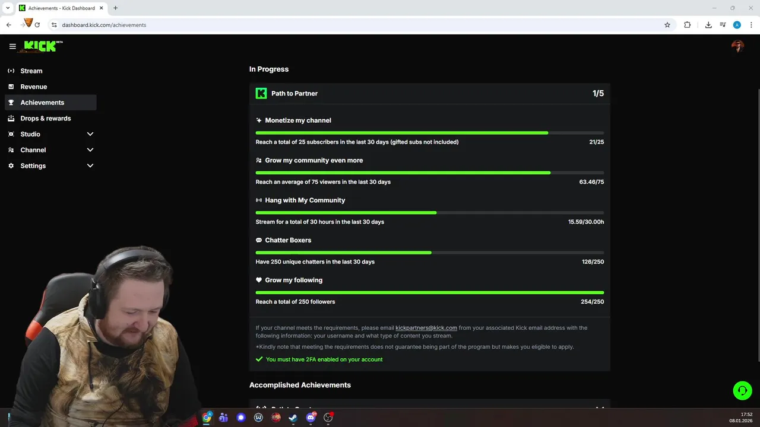Open a new browser tab
Viewport: 760px width, 427px height.
(115, 8)
